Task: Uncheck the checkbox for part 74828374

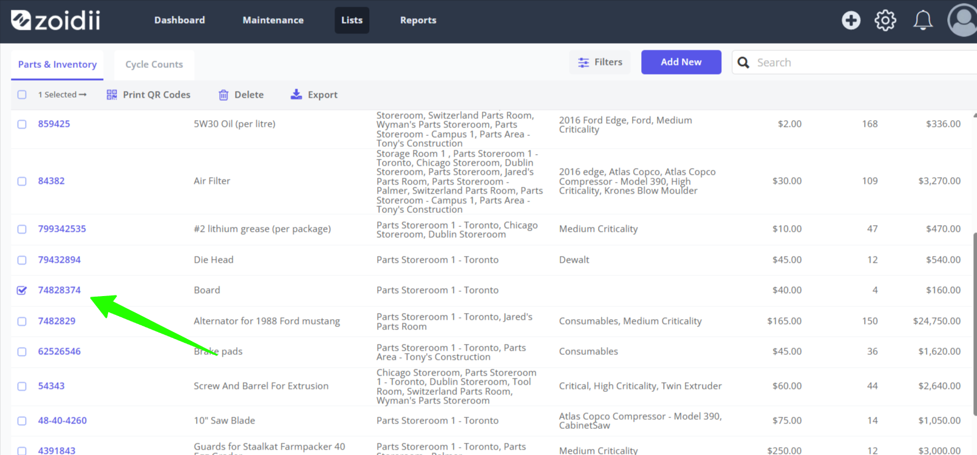Action: [x=22, y=290]
